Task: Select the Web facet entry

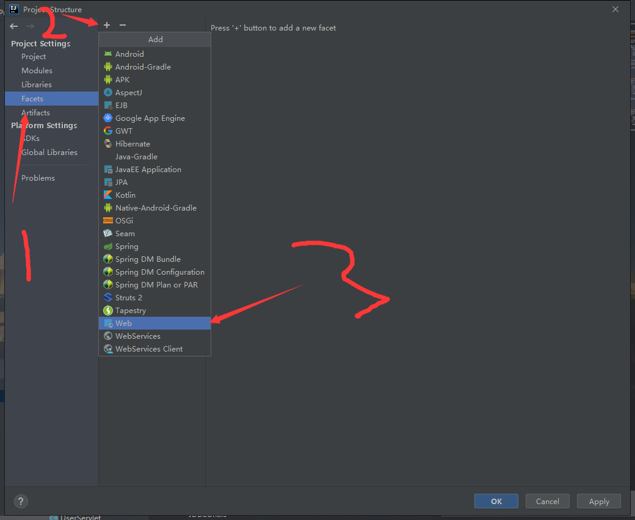Action: click(x=154, y=323)
